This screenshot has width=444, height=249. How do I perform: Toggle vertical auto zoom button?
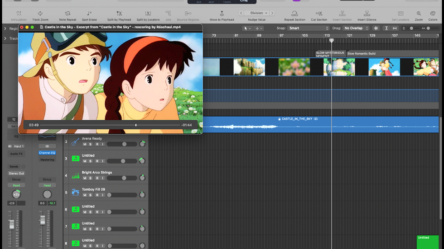386,28
